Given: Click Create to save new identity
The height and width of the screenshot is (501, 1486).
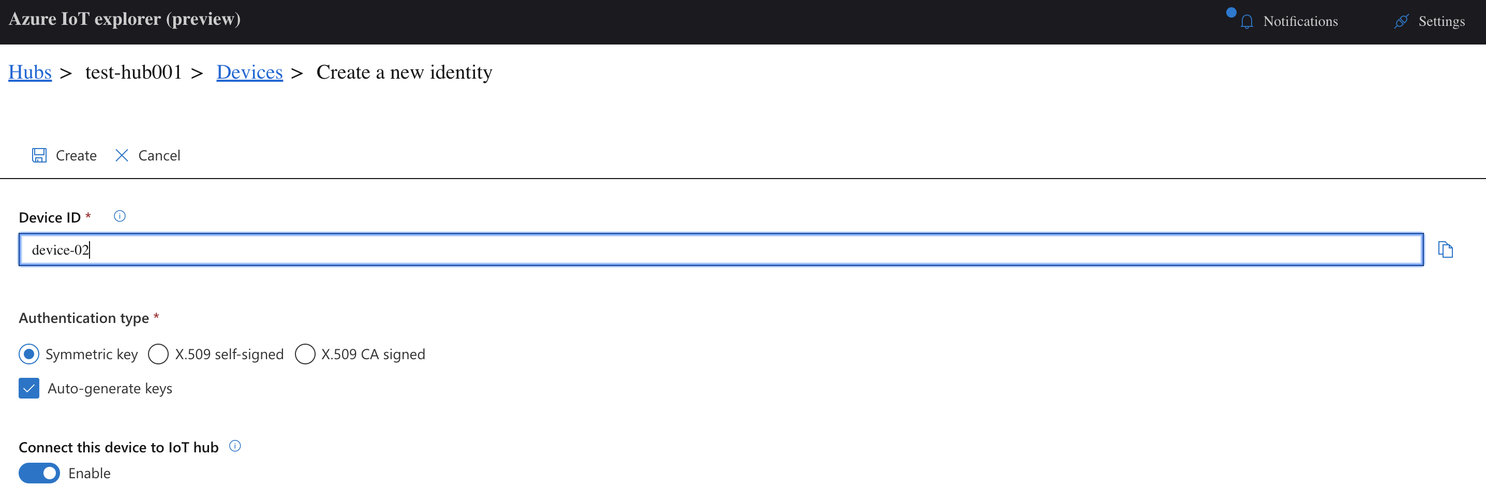Looking at the screenshot, I should (x=76, y=155).
